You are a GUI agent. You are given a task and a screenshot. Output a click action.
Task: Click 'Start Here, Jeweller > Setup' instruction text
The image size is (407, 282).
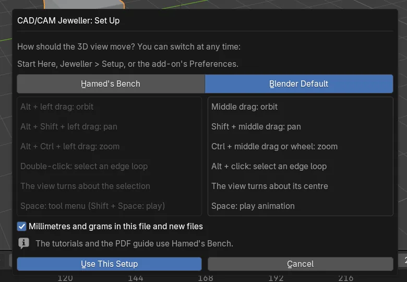(70, 64)
